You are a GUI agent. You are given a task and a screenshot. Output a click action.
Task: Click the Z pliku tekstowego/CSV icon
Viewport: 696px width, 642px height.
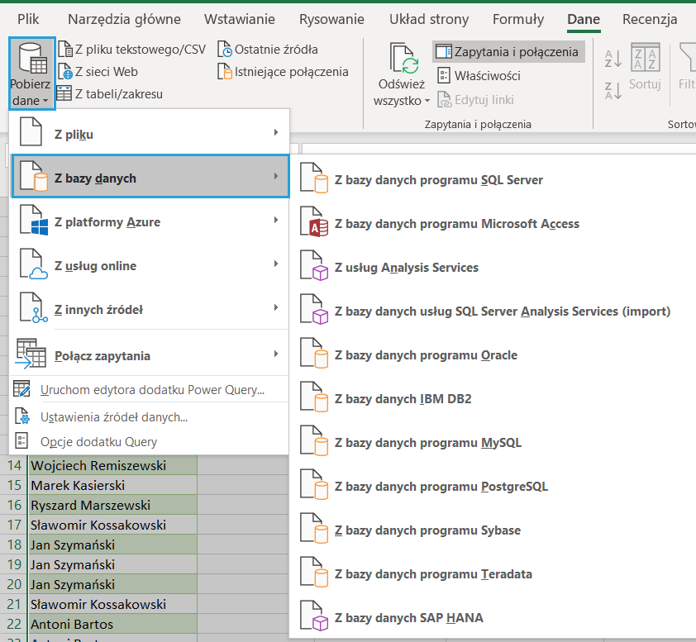pos(64,50)
